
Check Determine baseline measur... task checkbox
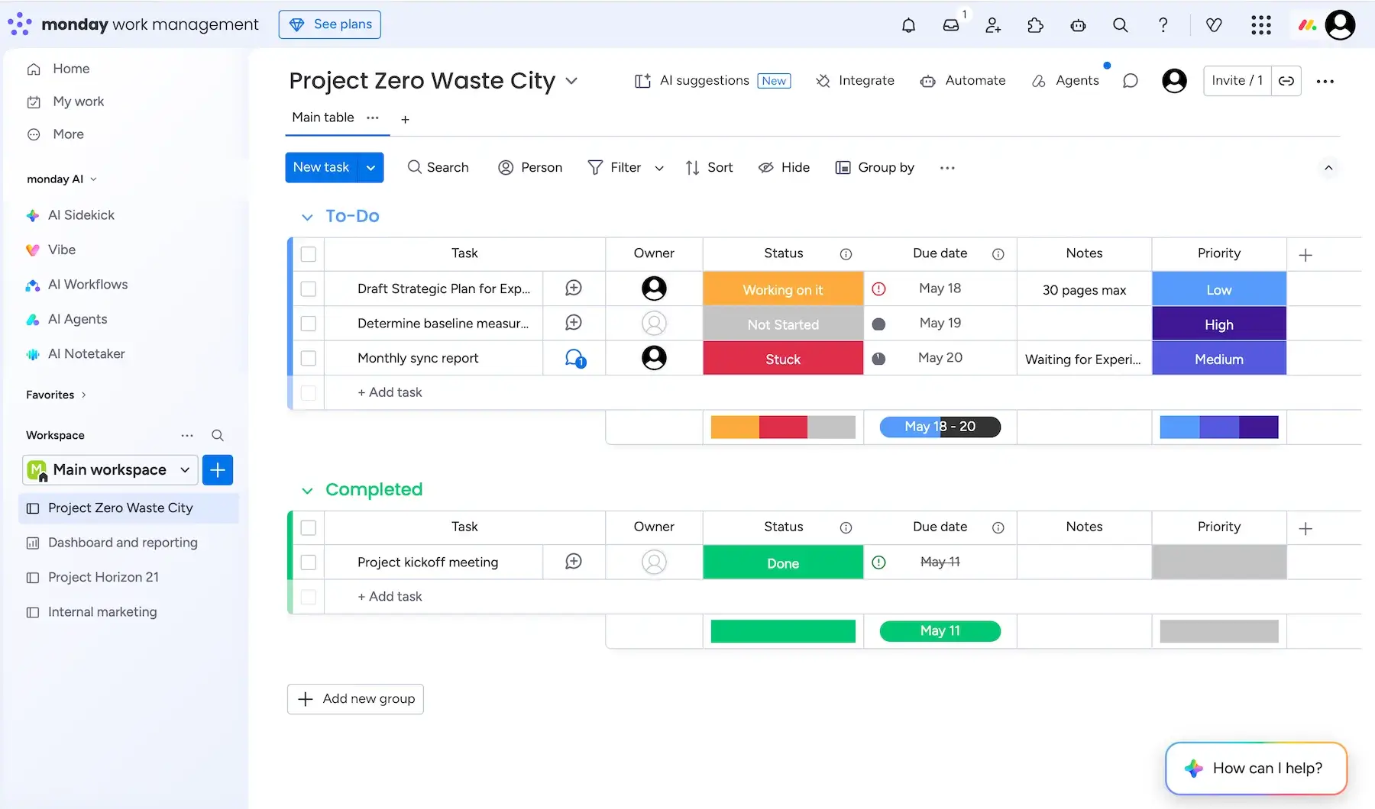click(x=309, y=324)
